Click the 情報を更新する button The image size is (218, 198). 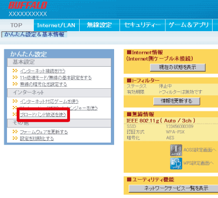[x=177, y=101]
